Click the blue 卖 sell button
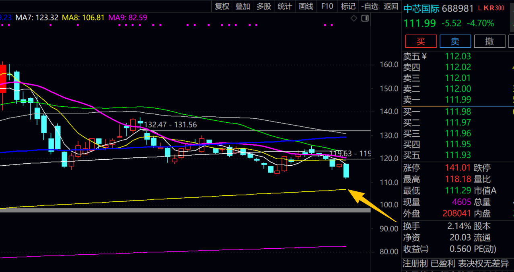 coord(455,41)
